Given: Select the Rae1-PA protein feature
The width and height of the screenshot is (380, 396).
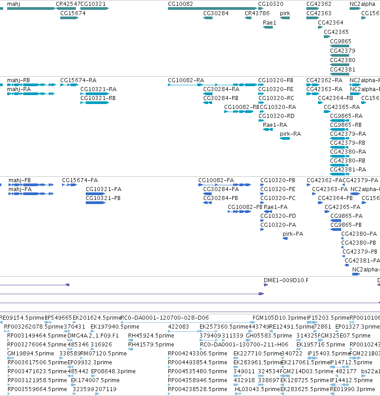Looking at the screenshot, I should [x=268, y=212].
